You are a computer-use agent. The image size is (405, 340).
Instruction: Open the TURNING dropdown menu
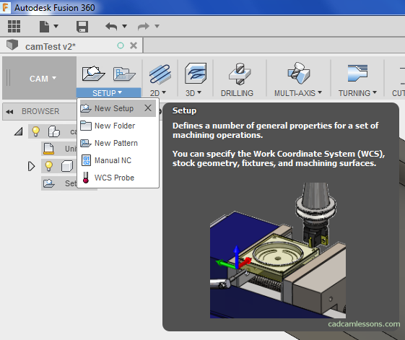tap(357, 93)
